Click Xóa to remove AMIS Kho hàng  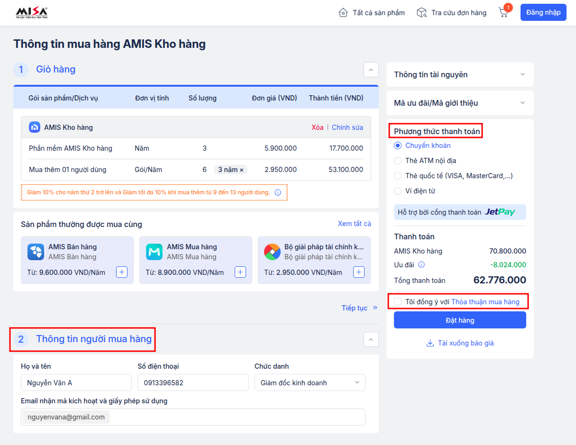tap(318, 127)
